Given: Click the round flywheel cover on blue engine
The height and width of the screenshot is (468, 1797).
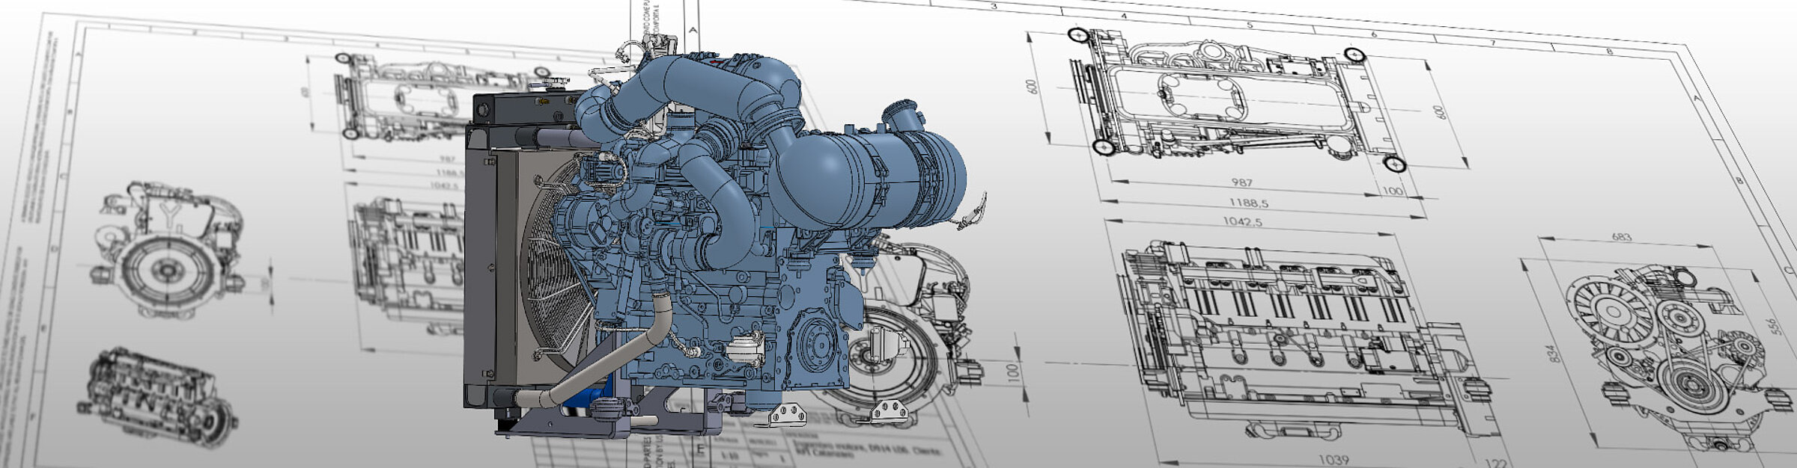Looking at the screenshot, I should point(816,345).
